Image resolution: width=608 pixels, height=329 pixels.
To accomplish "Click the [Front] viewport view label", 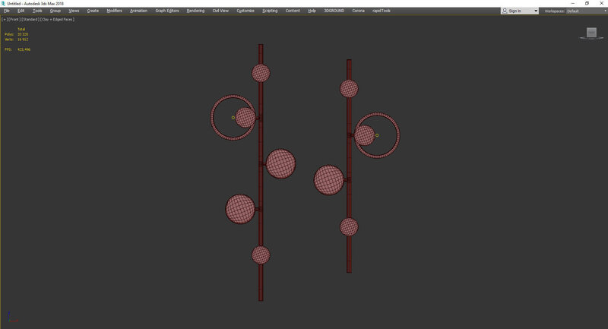I will 14,19.
